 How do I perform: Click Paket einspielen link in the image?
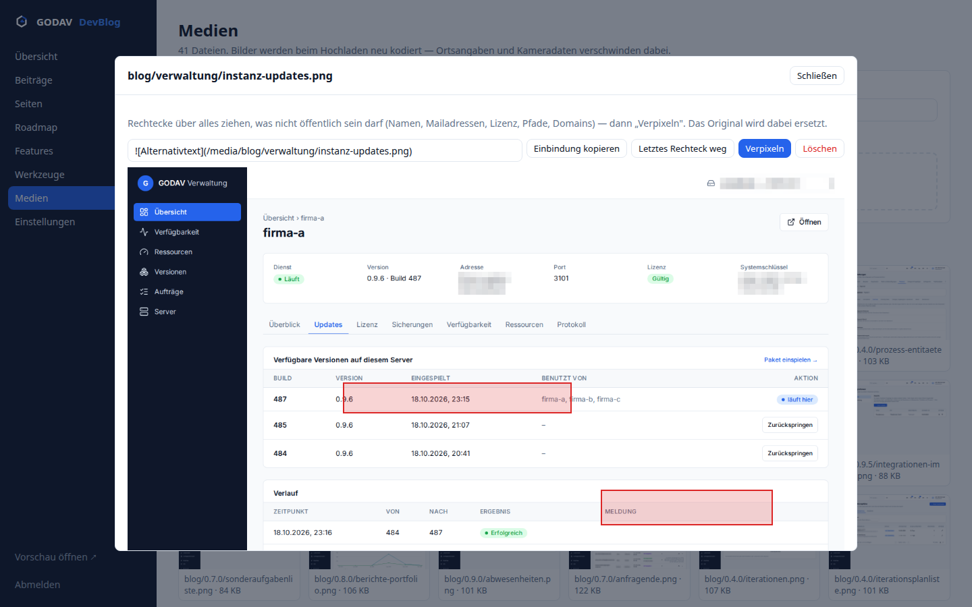pyautogui.click(x=790, y=359)
